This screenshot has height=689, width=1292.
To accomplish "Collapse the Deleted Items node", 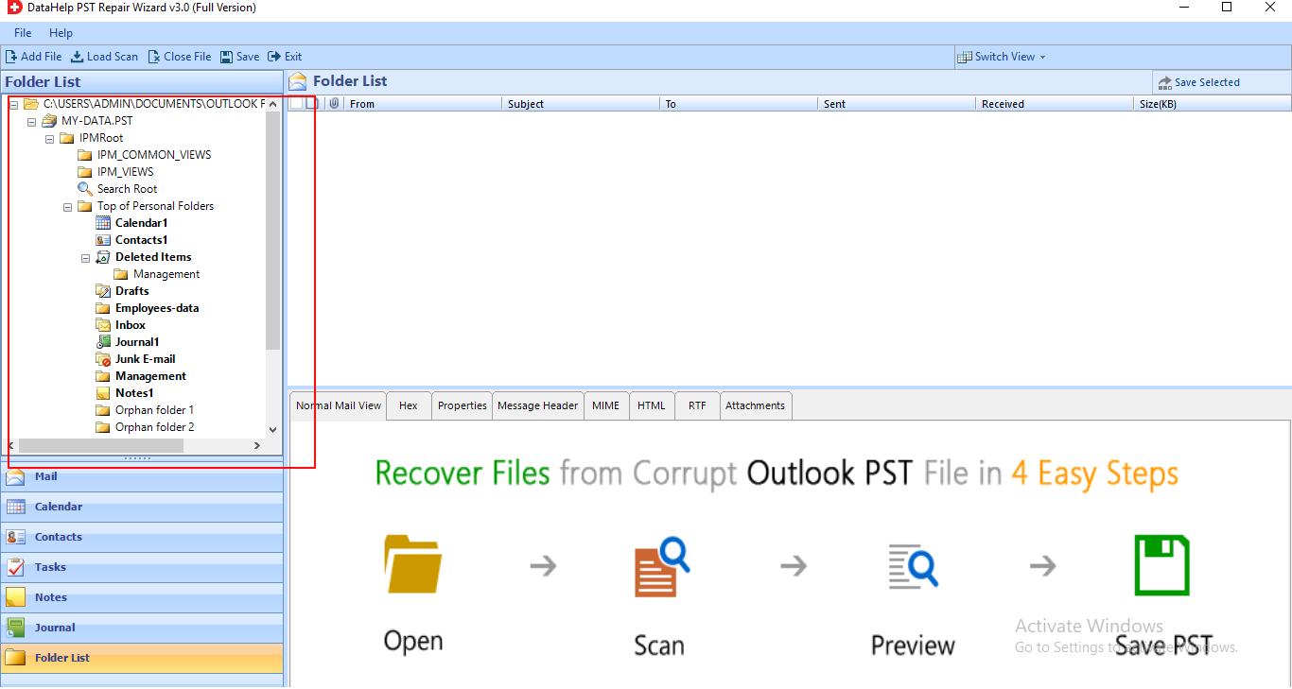I will pyautogui.click(x=85, y=257).
